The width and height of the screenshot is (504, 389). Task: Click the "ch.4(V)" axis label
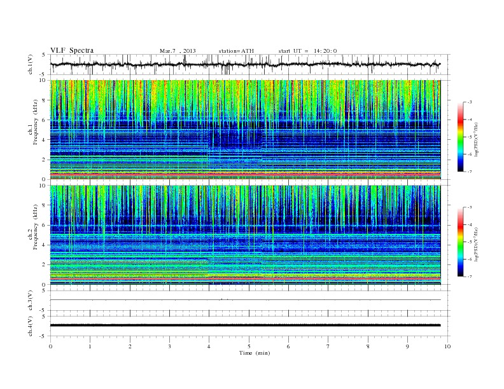30,326
